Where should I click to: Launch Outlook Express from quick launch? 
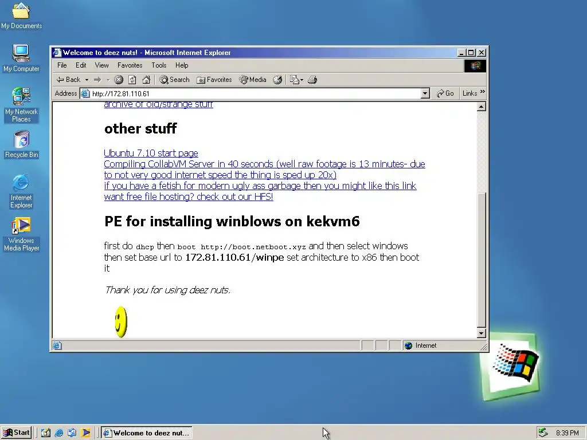(x=72, y=433)
